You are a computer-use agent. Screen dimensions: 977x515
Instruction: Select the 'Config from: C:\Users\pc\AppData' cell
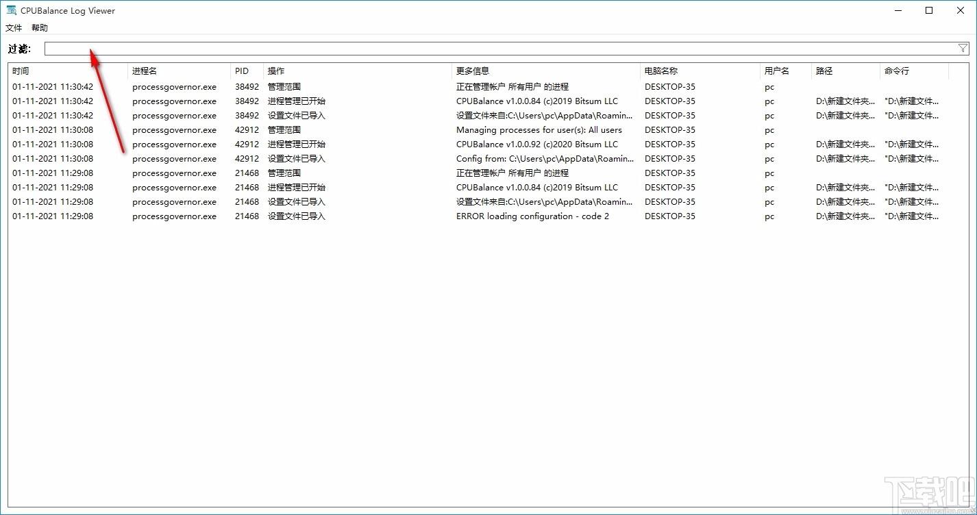pyautogui.click(x=545, y=159)
